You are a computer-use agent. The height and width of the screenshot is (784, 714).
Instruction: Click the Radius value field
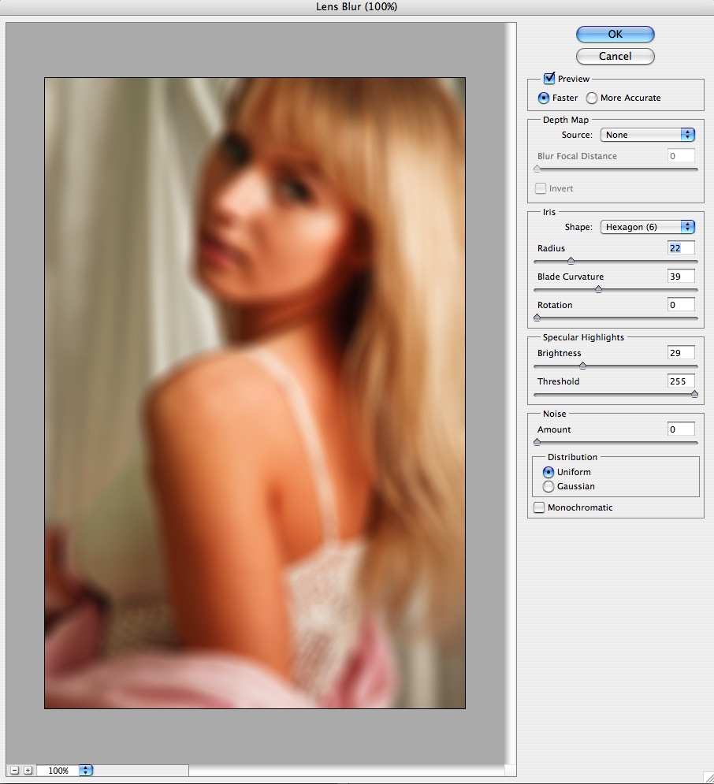(681, 248)
